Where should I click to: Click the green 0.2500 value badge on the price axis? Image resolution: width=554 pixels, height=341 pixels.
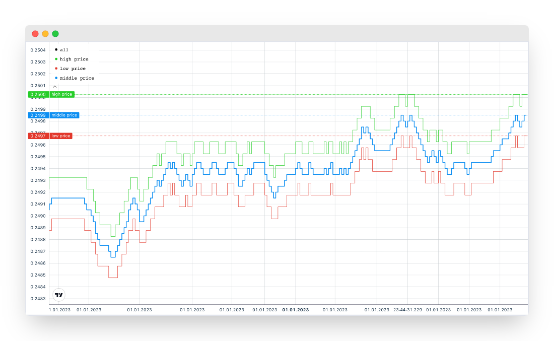[38, 95]
